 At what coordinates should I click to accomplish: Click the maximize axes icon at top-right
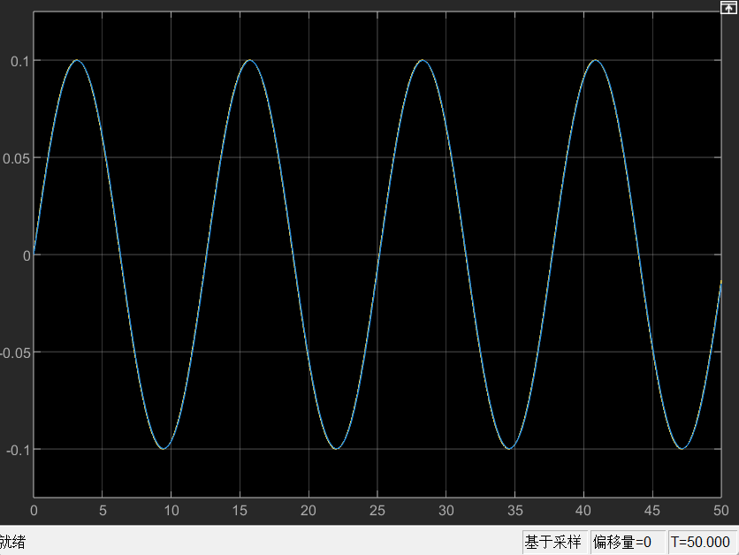(728, 7)
